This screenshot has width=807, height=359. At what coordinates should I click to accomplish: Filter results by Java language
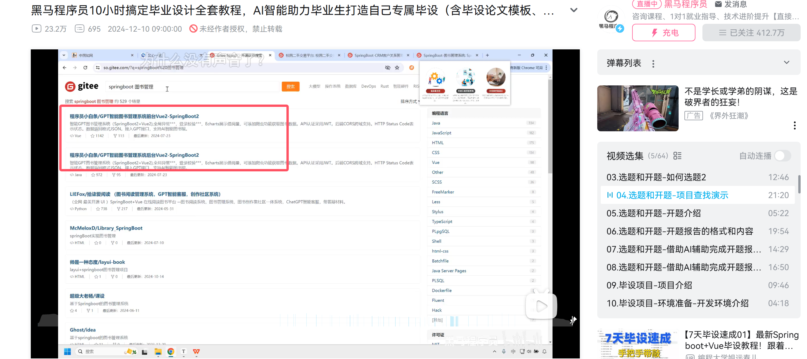tap(484, 123)
